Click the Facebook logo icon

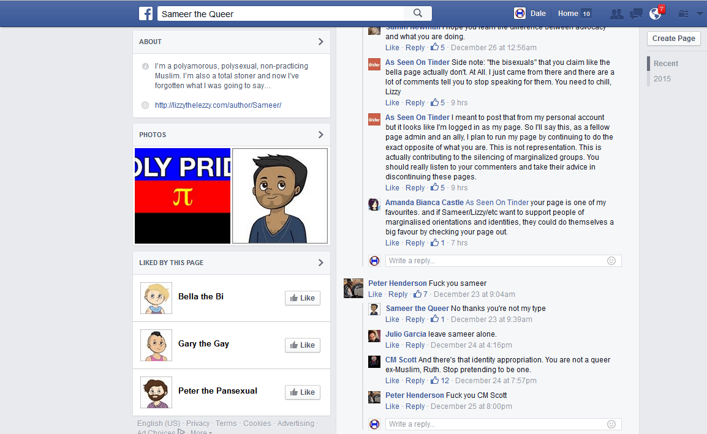146,13
